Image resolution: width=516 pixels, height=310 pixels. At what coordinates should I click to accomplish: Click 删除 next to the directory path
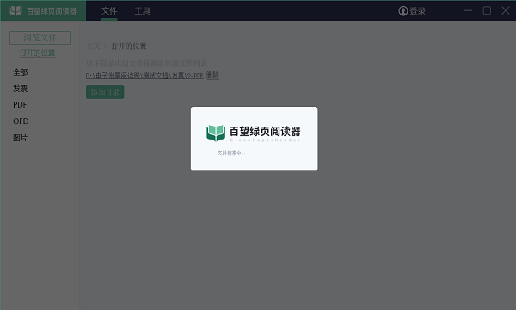coord(212,76)
